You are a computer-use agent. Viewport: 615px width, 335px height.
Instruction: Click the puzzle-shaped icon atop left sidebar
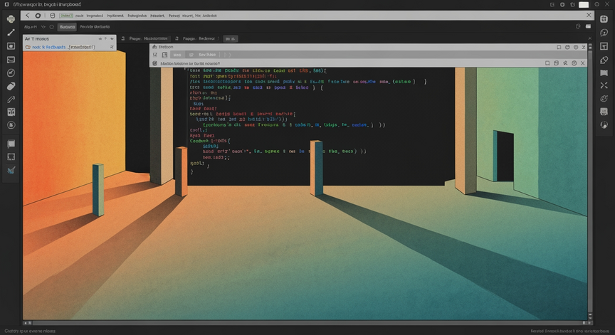11,18
